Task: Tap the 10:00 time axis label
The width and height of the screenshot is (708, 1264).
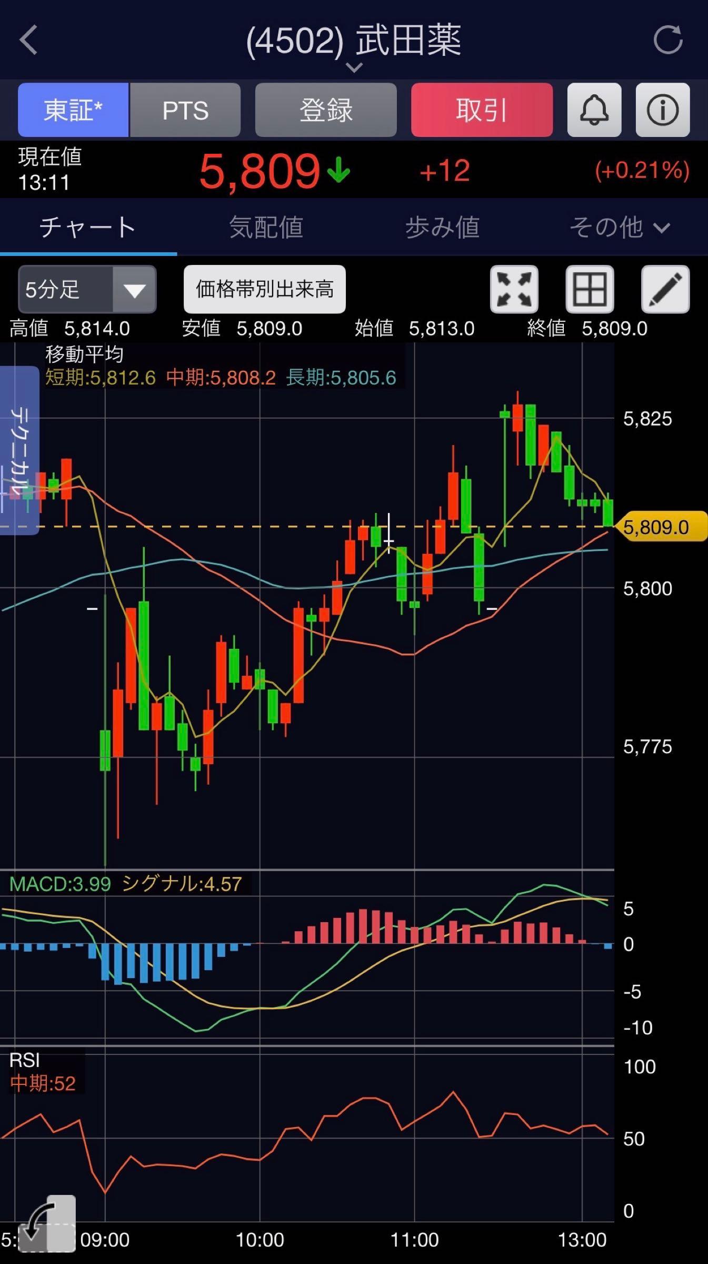Action: click(260, 1240)
